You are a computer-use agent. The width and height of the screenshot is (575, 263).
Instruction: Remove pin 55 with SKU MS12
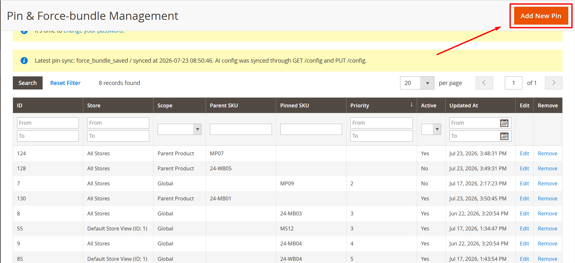[547, 229]
